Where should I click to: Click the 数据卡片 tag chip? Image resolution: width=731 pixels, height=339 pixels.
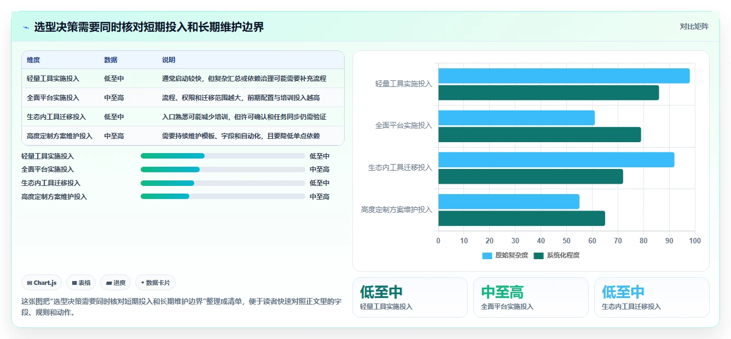(x=155, y=283)
